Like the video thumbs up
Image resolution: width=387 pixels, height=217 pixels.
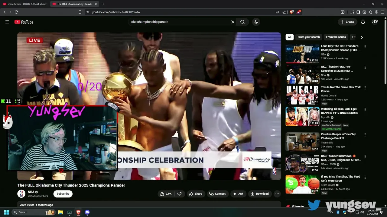point(166,194)
